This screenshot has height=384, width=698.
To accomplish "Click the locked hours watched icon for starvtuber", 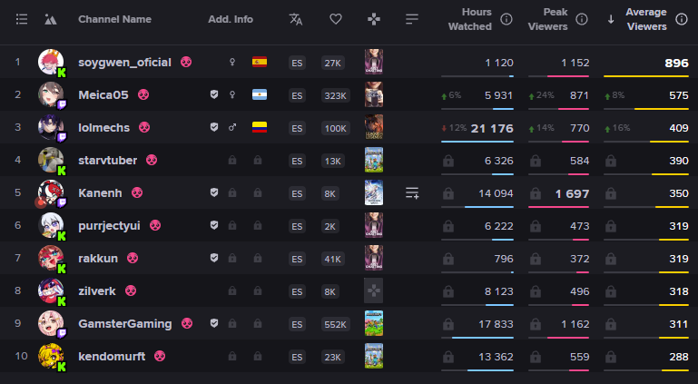I will (x=447, y=161).
